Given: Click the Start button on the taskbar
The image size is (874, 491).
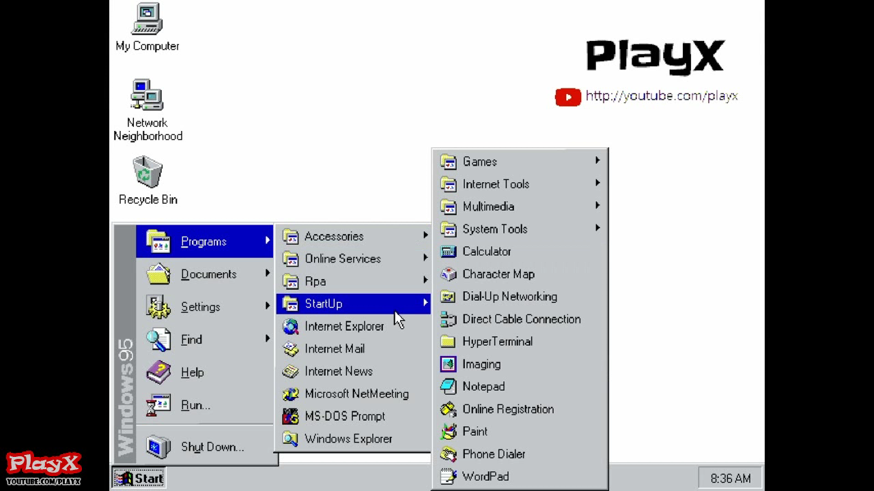Looking at the screenshot, I should [139, 478].
